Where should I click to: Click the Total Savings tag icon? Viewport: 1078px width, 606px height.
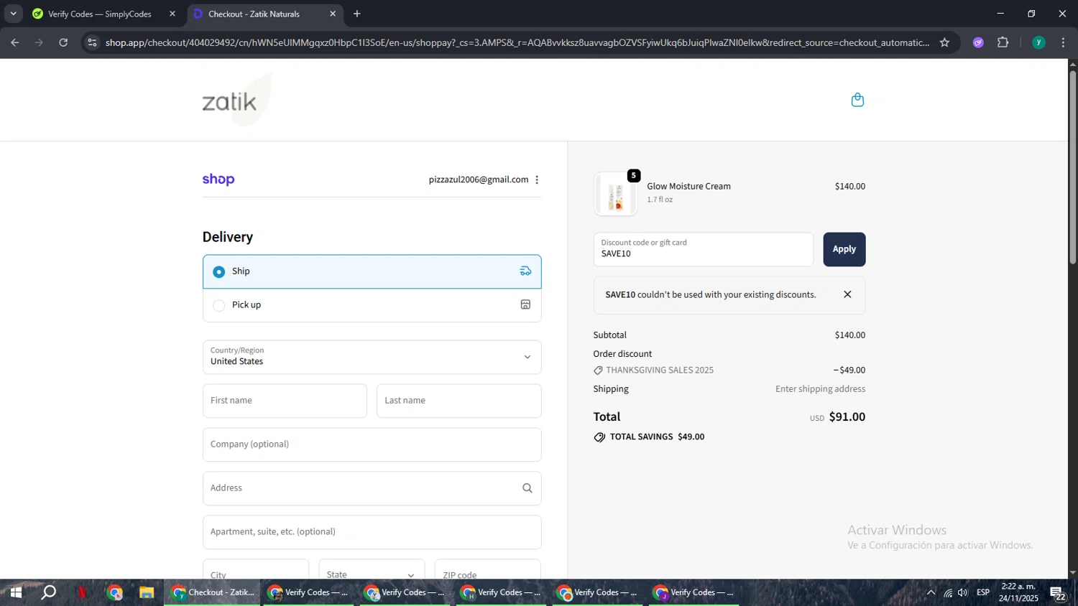pyautogui.click(x=599, y=437)
